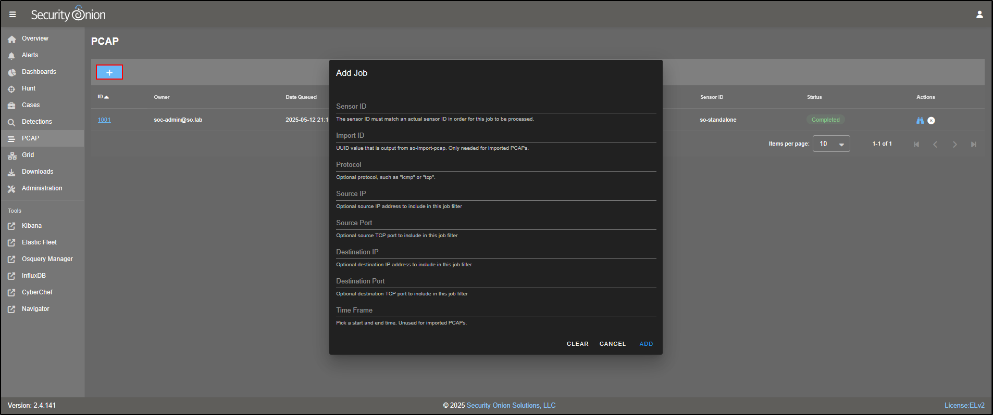
Task: Delete job 1001 with the X icon
Action: [x=932, y=120]
